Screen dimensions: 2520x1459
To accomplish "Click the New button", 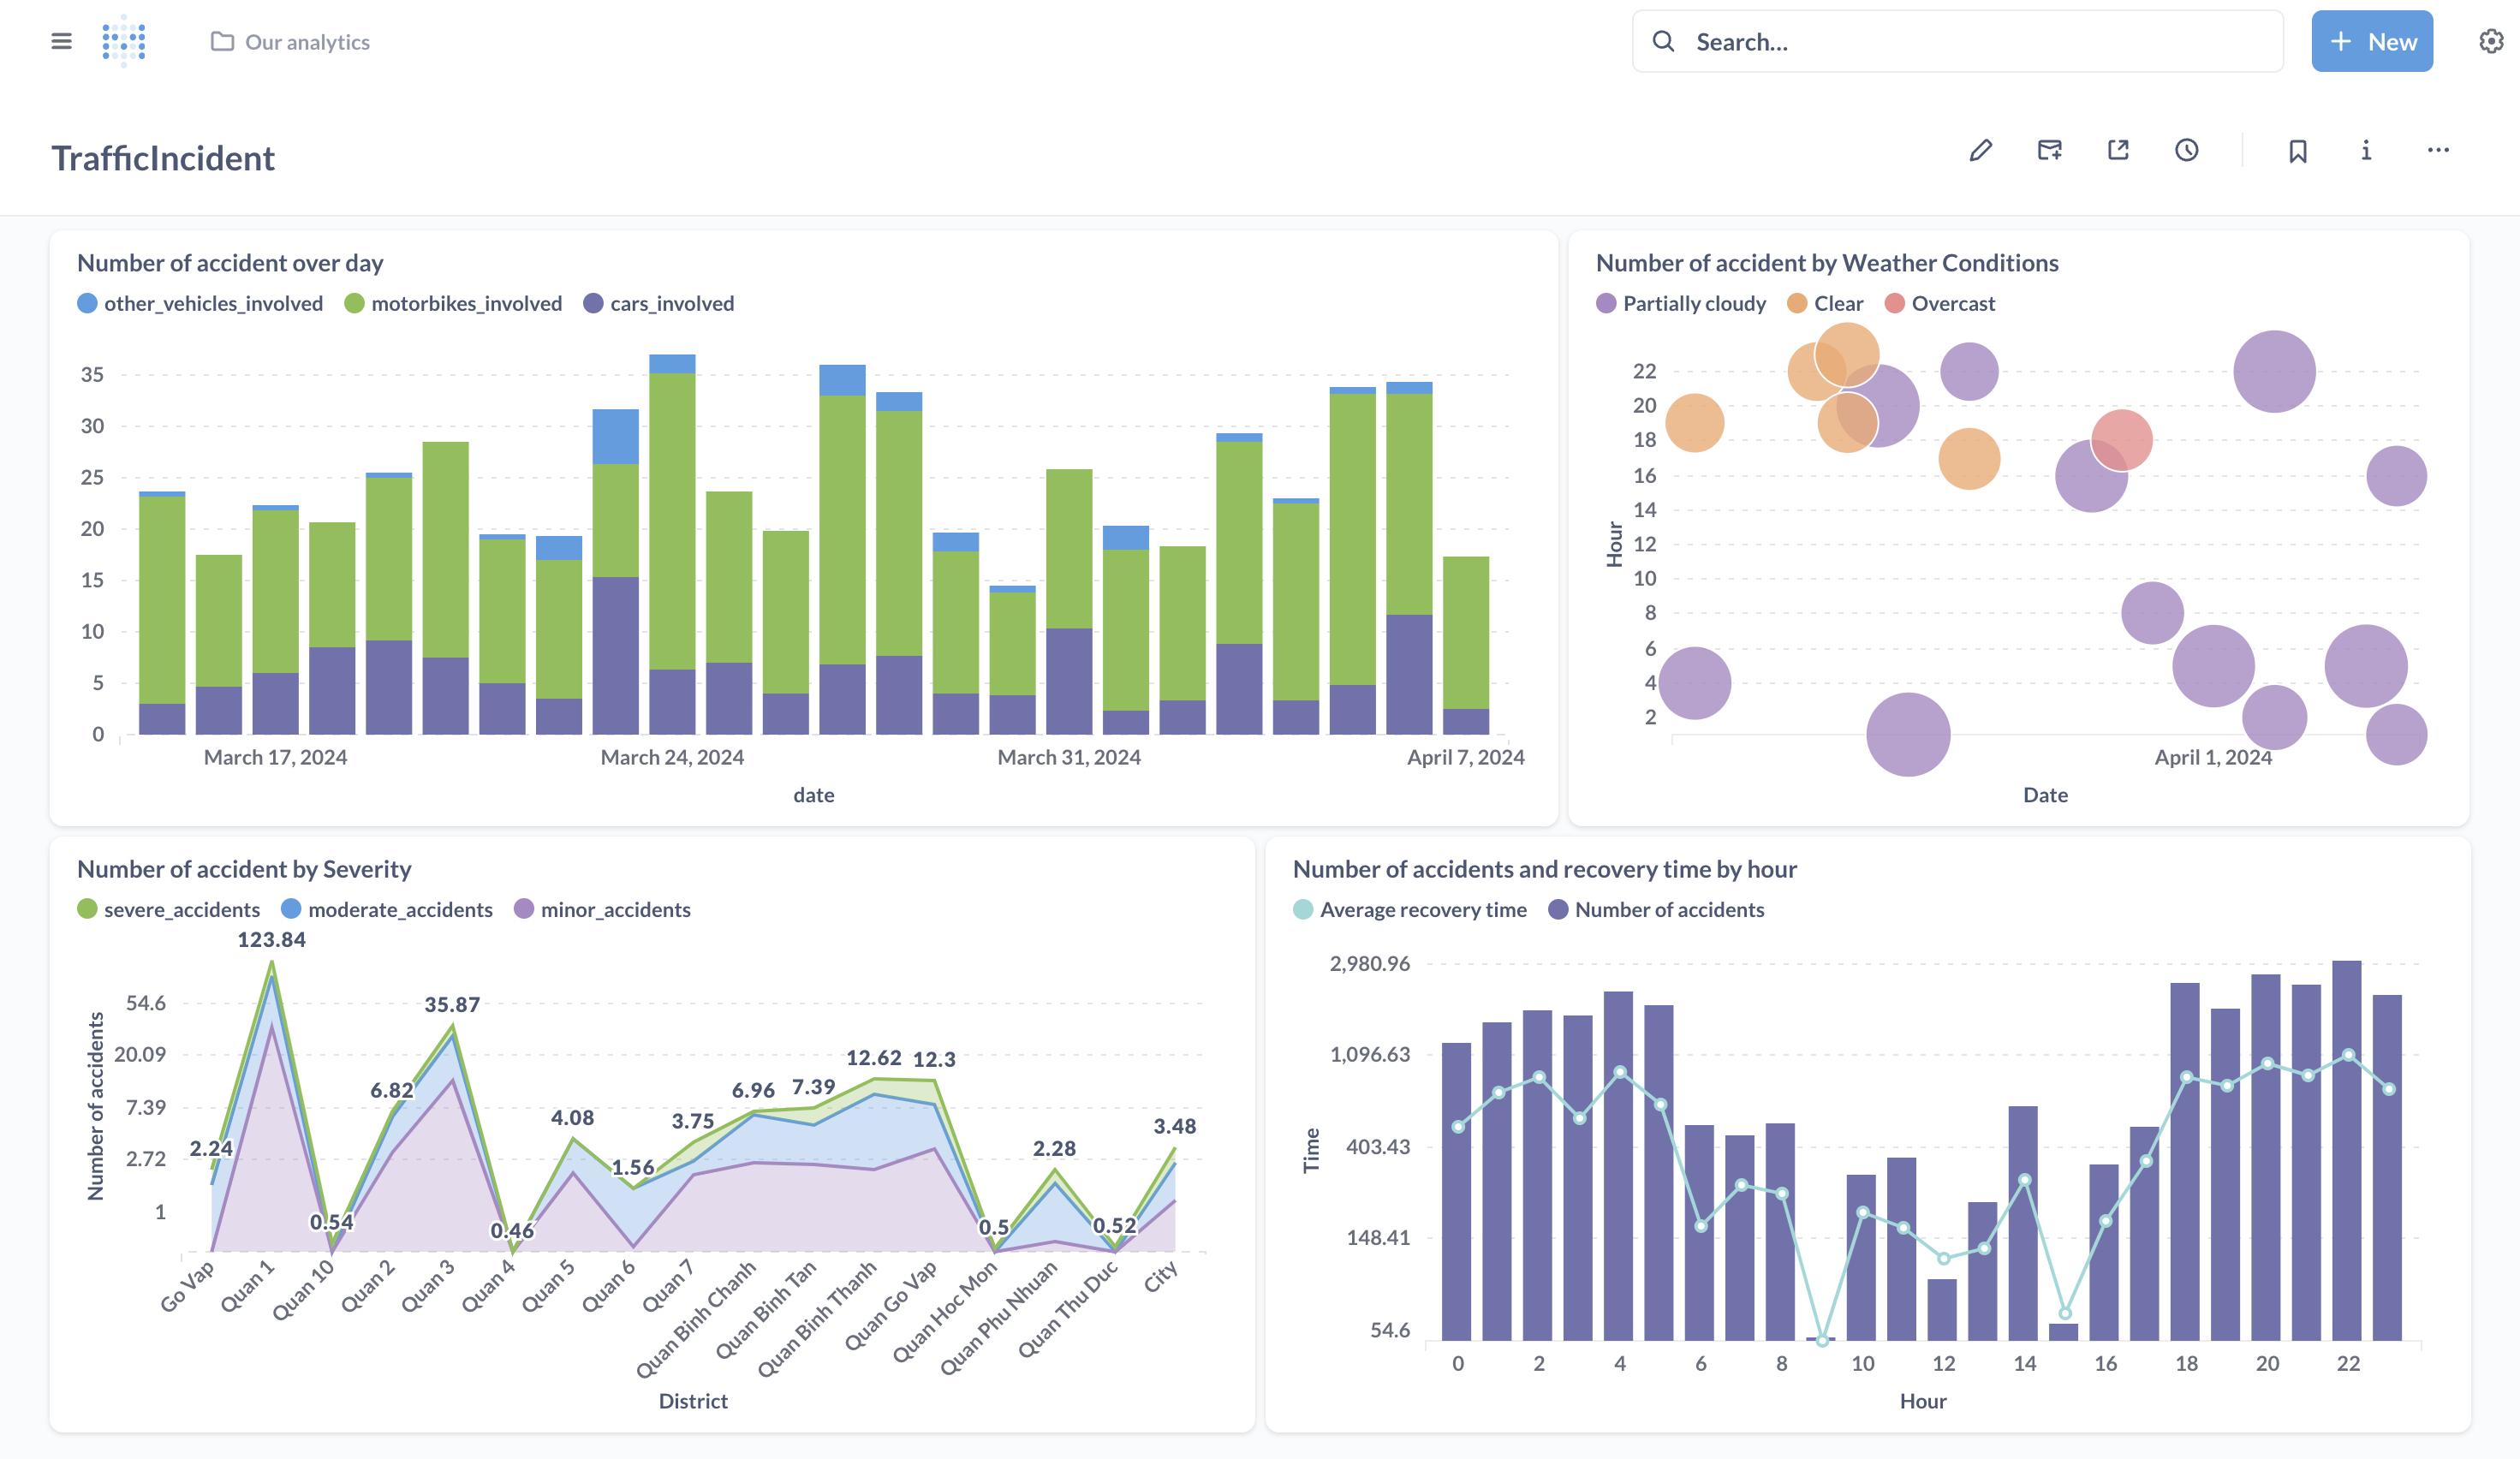I will tap(2371, 42).
